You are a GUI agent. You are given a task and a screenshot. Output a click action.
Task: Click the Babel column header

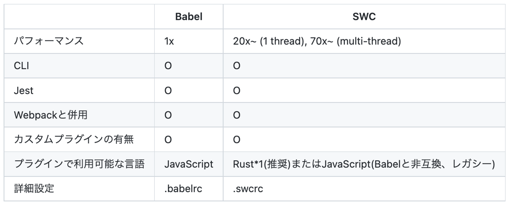tap(189, 17)
